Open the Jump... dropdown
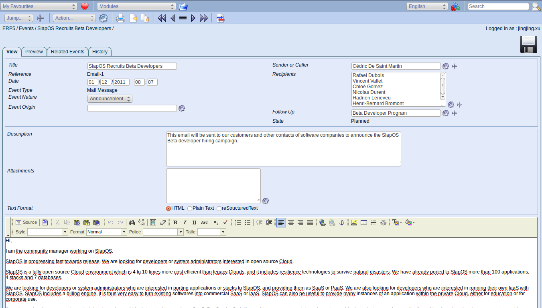This screenshot has width=542, height=308. [x=19, y=18]
